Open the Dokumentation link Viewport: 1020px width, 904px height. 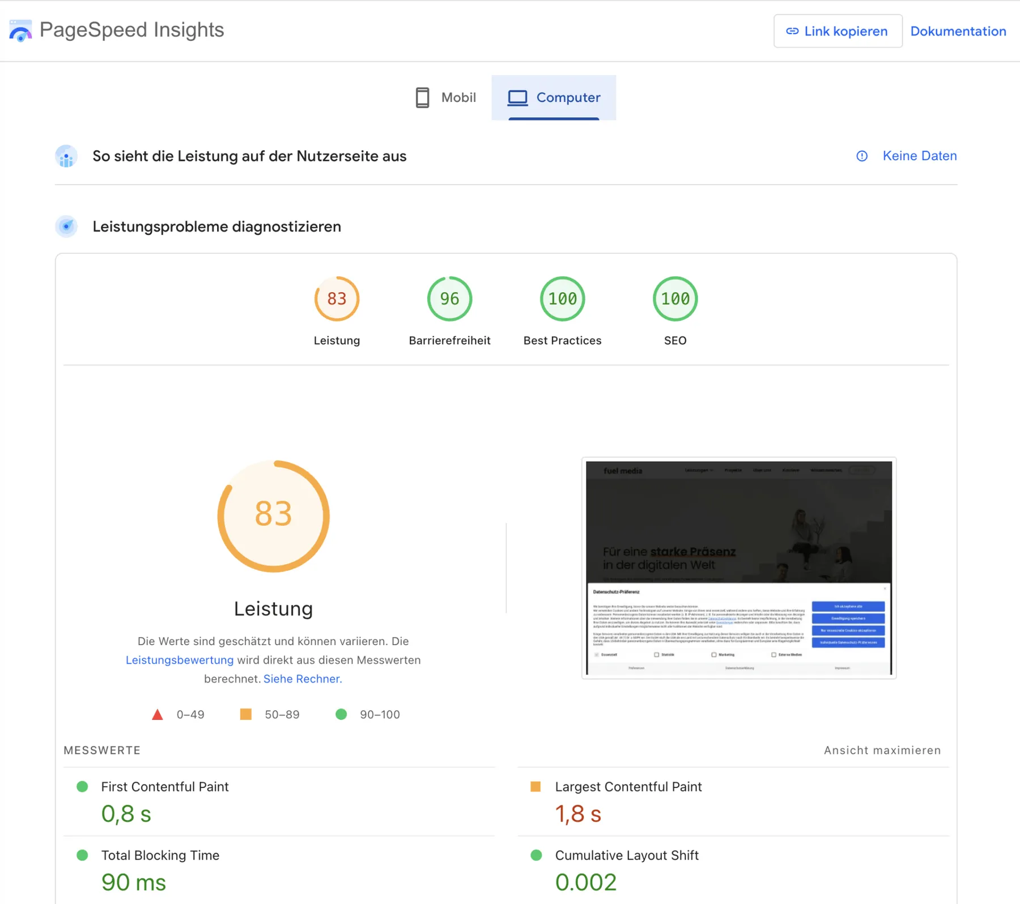pyautogui.click(x=958, y=31)
